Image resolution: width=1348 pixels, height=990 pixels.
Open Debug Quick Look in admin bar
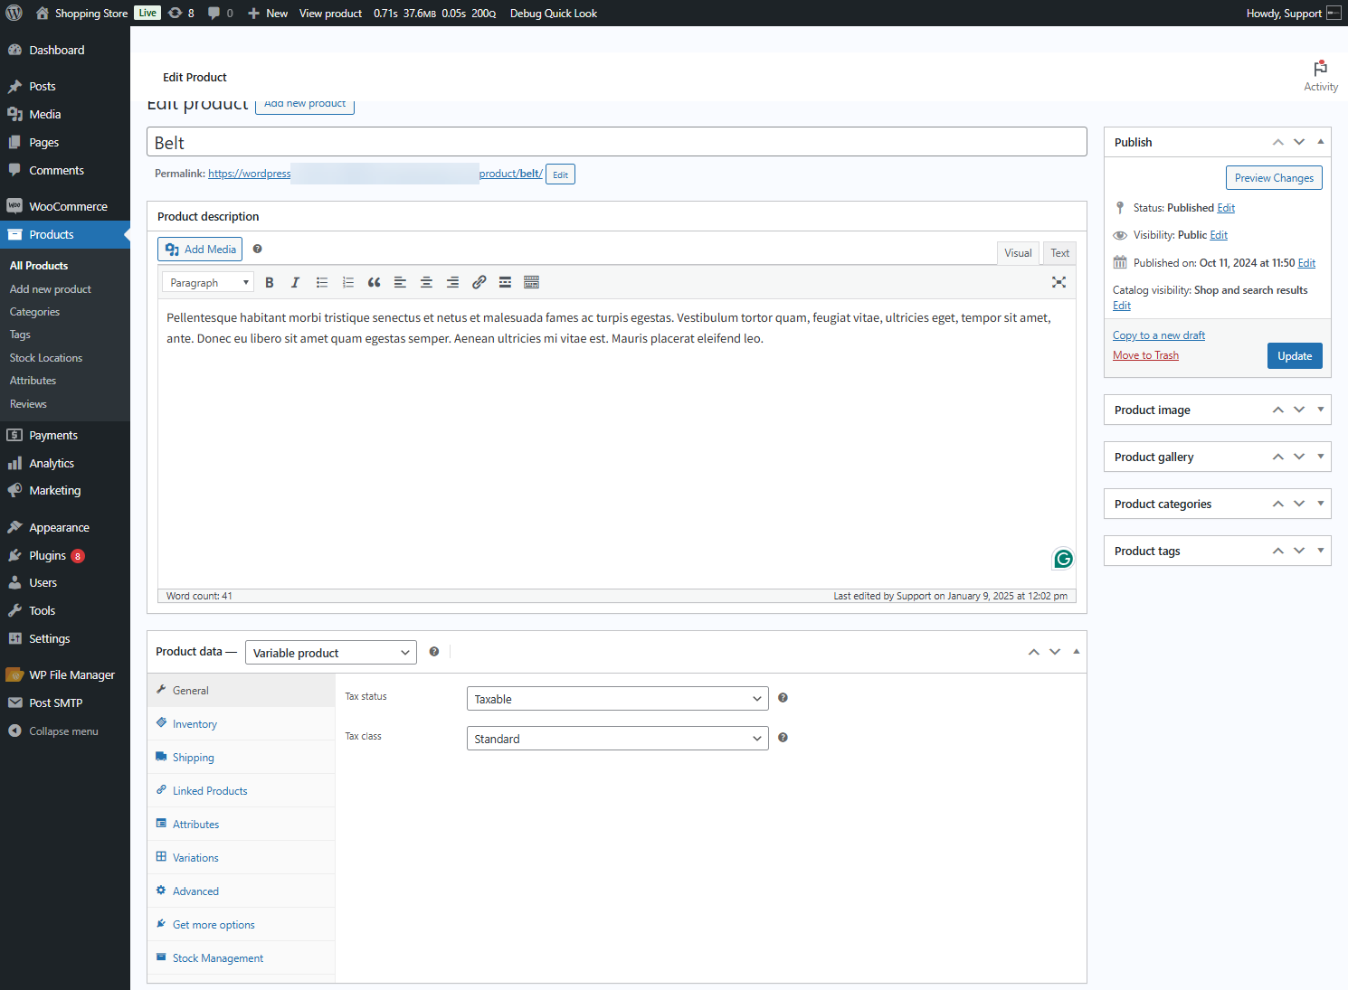pyautogui.click(x=554, y=13)
